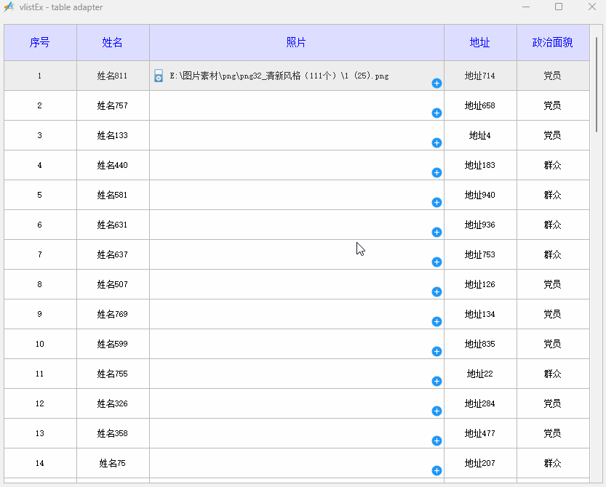The width and height of the screenshot is (606, 487).
Task: Click the vlistEx app icon in title bar
Action: pyautogui.click(x=9, y=7)
